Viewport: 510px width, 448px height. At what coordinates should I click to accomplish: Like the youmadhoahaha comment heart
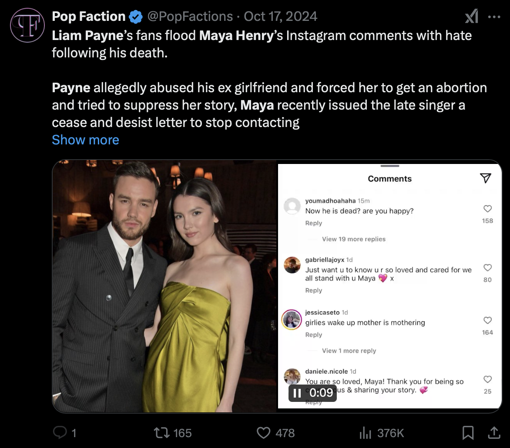point(487,209)
